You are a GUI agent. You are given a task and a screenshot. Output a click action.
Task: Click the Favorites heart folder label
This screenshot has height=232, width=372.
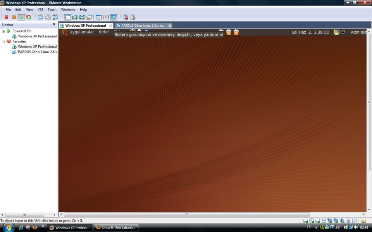point(19,41)
